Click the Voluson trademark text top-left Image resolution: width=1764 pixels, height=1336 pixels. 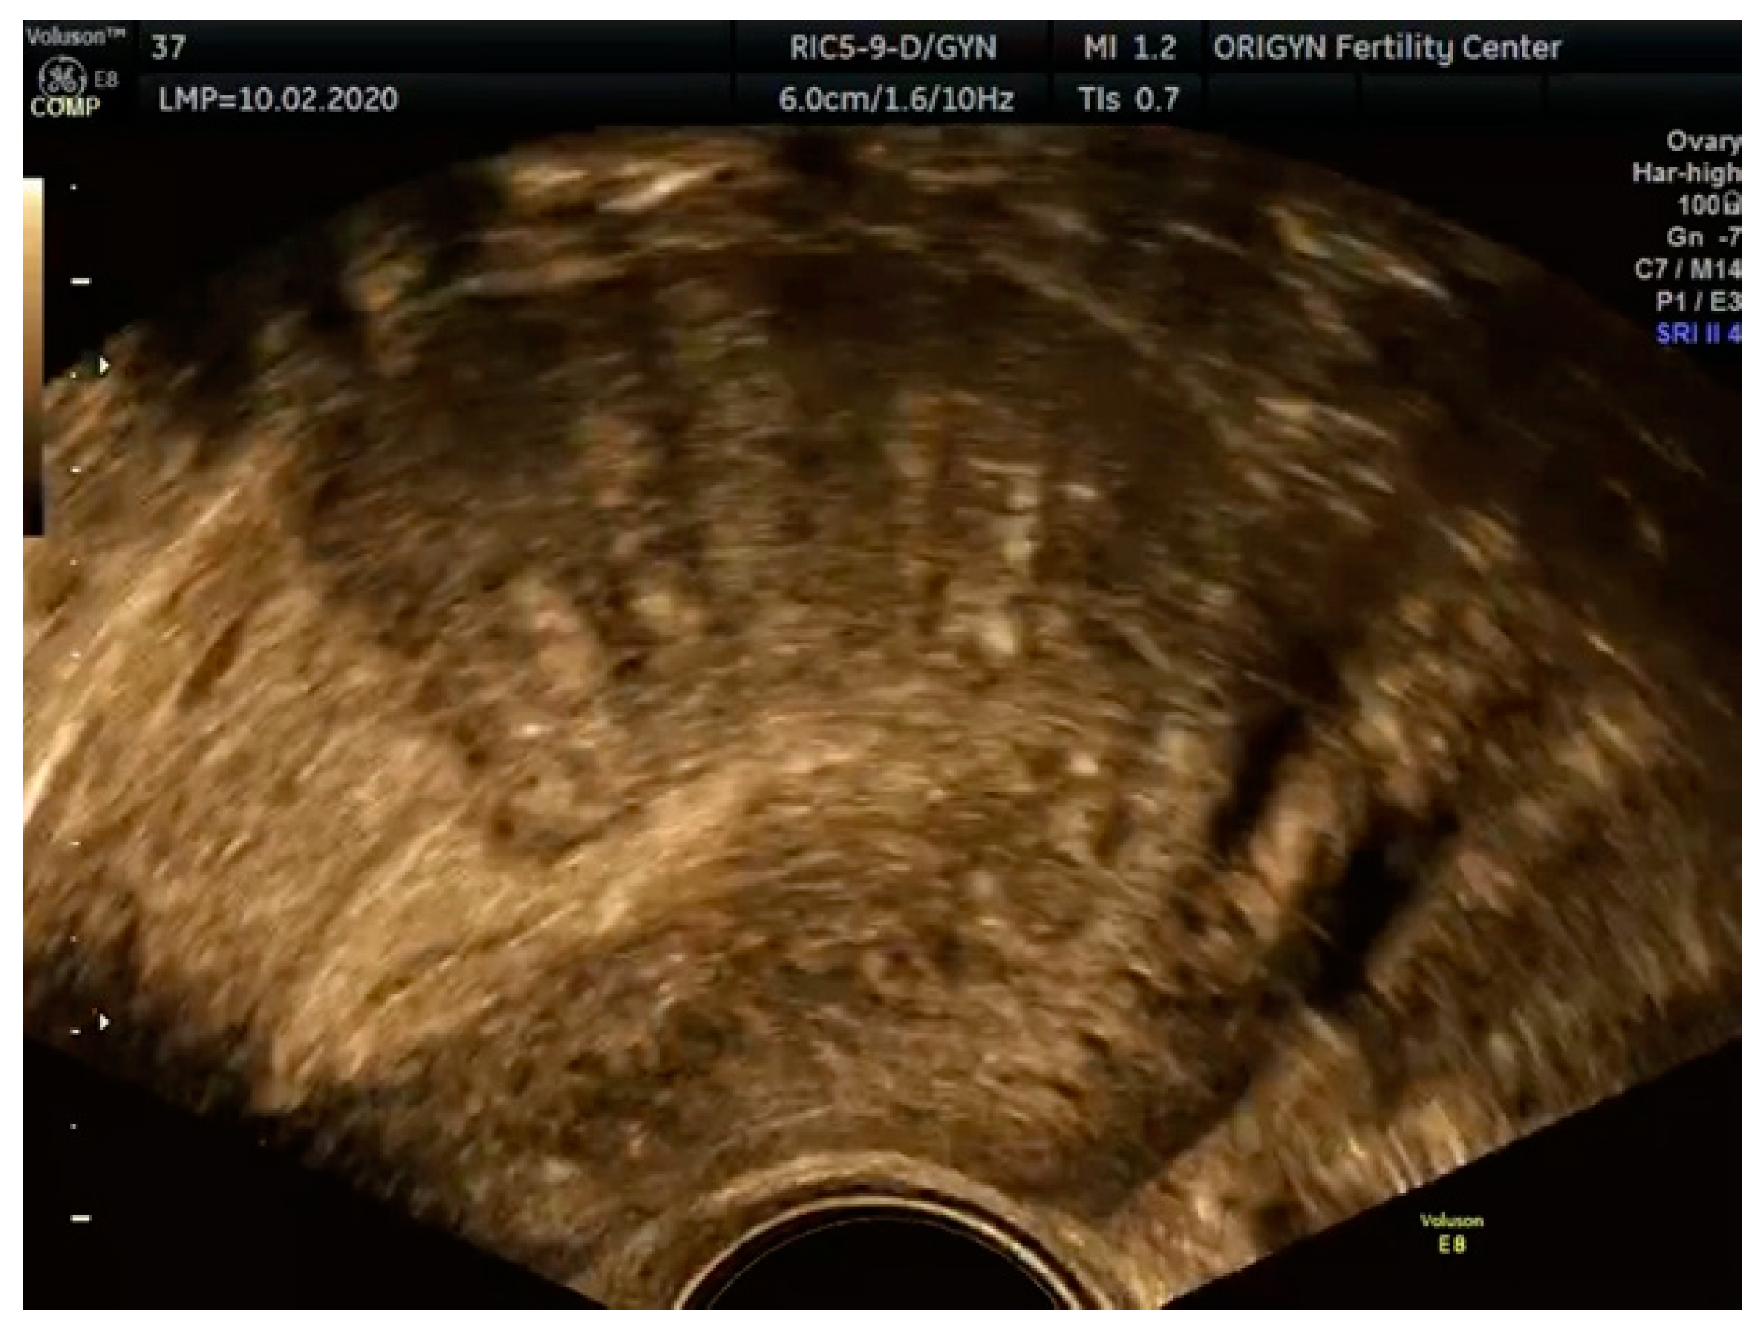click(x=76, y=36)
